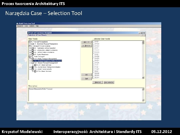This screenshot has height=135, width=180.
Task: Collapse the 10.5 Public Travel Security node
Action: [30, 69]
